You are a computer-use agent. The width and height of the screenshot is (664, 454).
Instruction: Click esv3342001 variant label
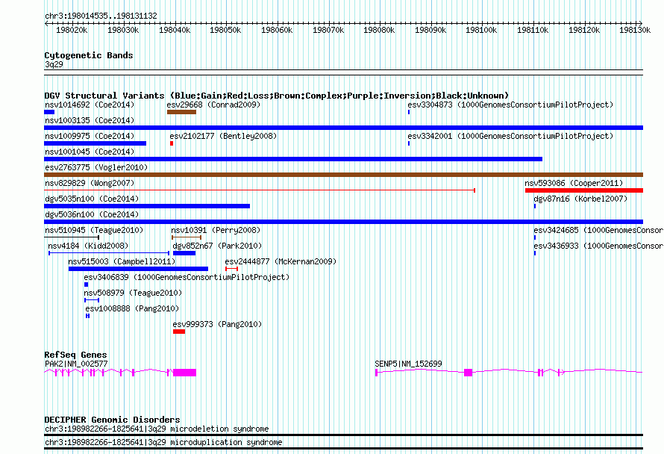tap(510, 136)
